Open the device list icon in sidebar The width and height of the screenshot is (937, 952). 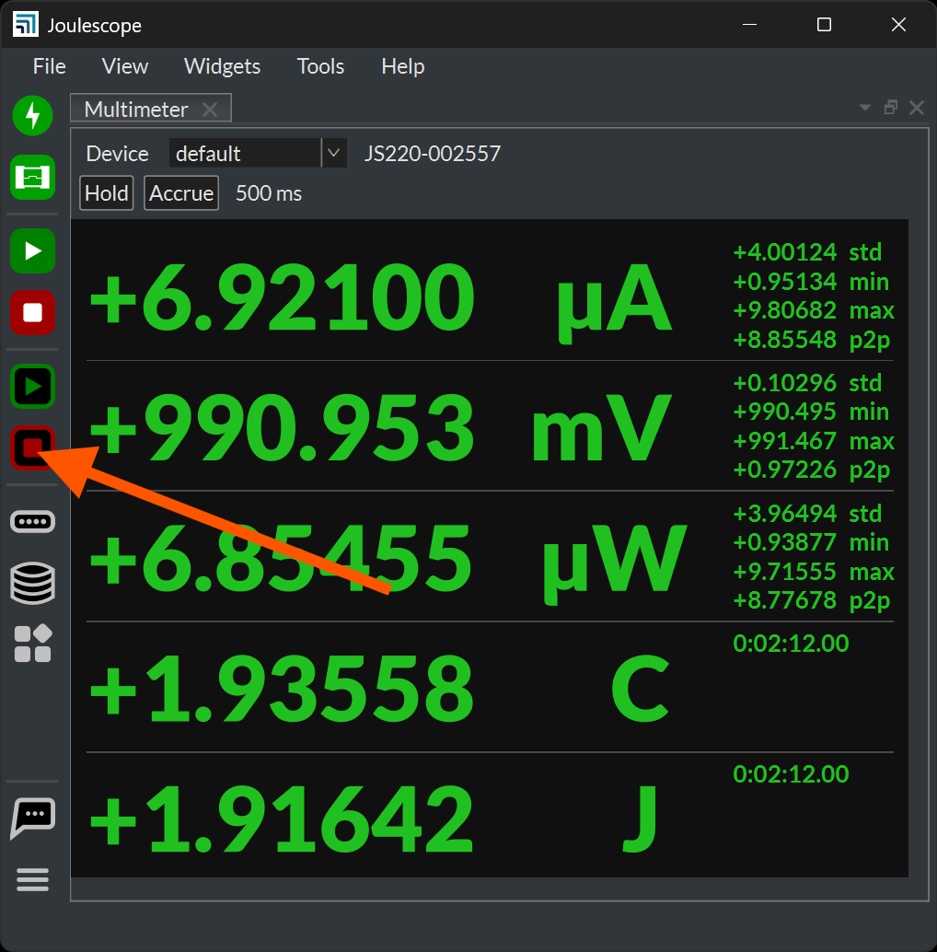click(x=33, y=521)
